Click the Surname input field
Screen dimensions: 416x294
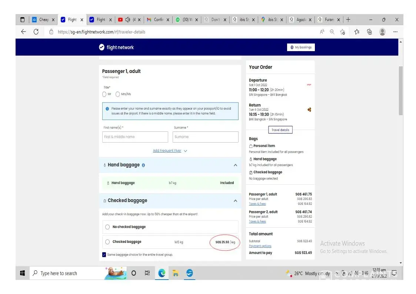(x=205, y=137)
